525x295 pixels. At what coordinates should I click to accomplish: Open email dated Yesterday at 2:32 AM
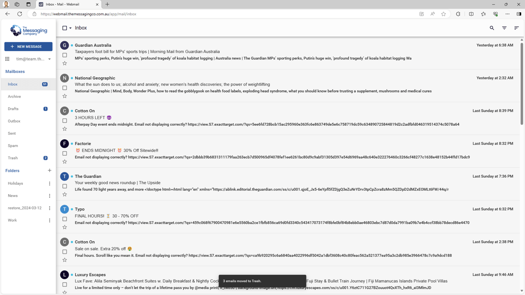(495, 78)
